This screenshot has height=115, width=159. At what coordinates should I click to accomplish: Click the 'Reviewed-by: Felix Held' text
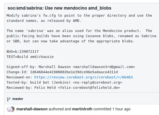(31, 88)
